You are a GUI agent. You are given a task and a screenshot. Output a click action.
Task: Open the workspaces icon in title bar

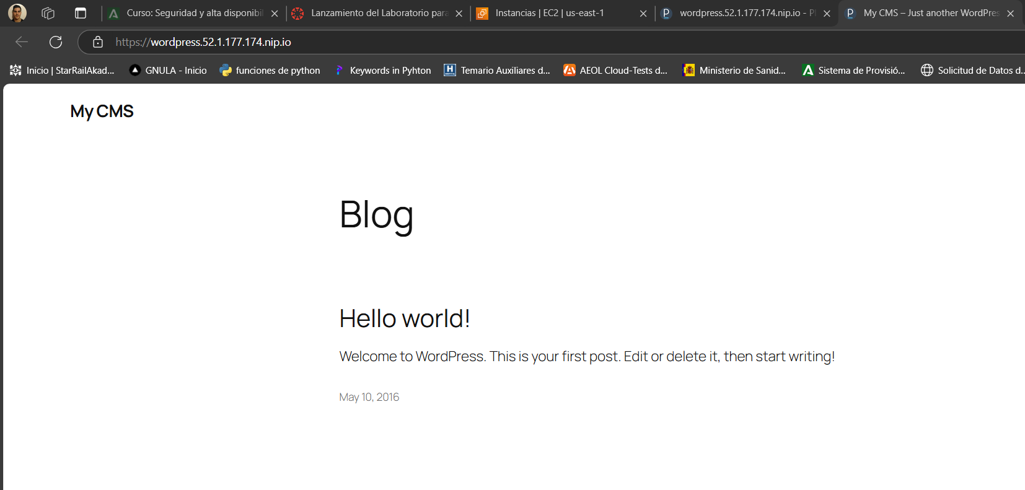point(48,13)
